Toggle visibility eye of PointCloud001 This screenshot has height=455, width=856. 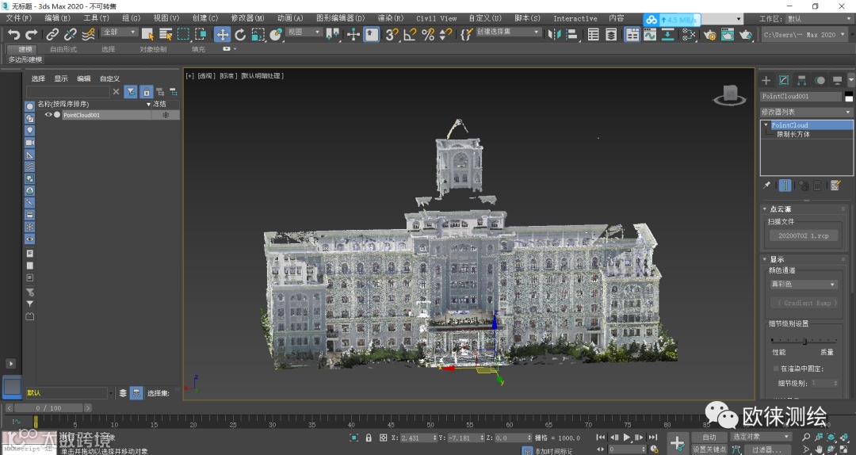(x=48, y=115)
